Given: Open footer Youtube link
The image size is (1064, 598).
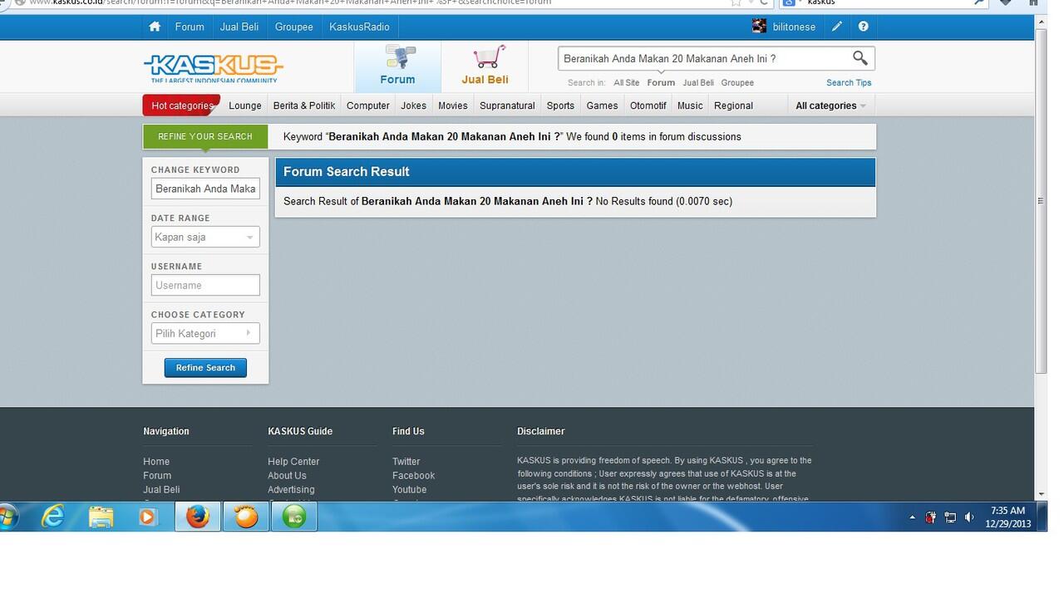Looking at the screenshot, I should click(409, 490).
